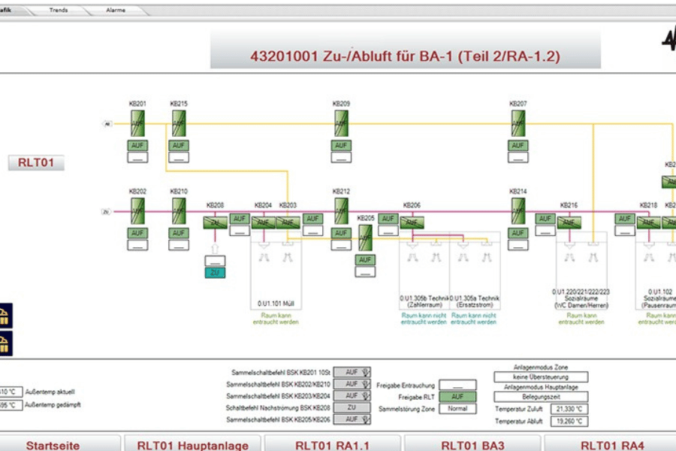
Task: Select the KB204 horizontal damper symbol
Action: coord(264,222)
